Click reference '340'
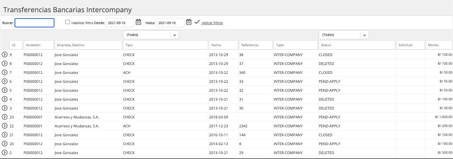The height and width of the screenshot is (159, 453). click(x=242, y=73)
